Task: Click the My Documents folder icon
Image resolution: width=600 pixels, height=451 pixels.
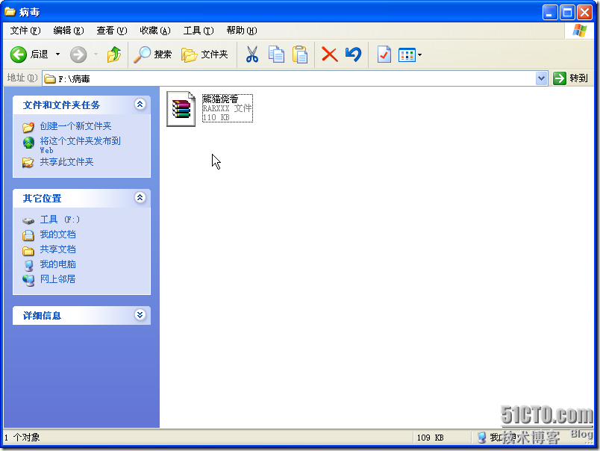Action: 28,235
